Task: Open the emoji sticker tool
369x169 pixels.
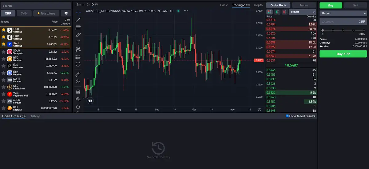Action: point(78,64)
